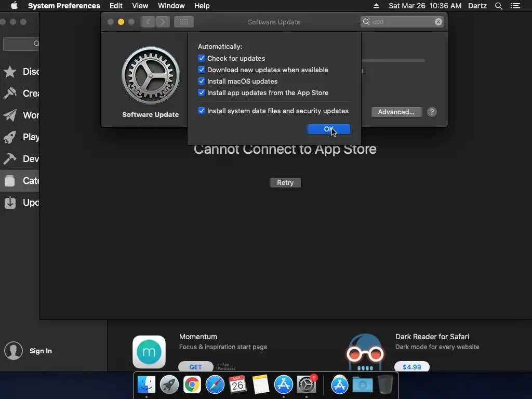The image size is (532, 399).
Task: Open the Downloads folder in the Dock
Action: (x=362, y=385)
